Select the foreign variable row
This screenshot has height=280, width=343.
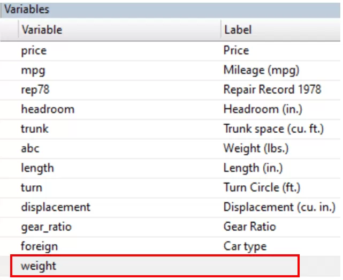pos(39,247)
